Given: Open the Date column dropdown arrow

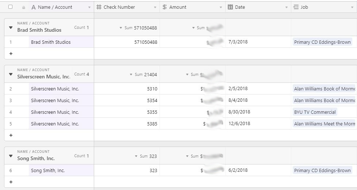Looking at the screenshot, I should coord(287,7).
